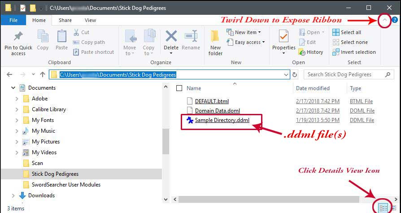401x213 pixels.
Task: Click the History ribbon item
Action: [x=311, y=52]
